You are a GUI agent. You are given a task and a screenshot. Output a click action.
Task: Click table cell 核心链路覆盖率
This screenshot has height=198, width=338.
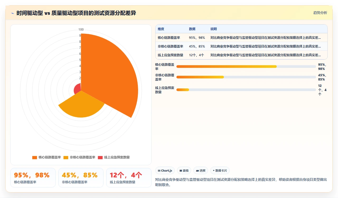[x=169, y=38]
